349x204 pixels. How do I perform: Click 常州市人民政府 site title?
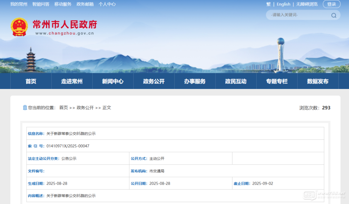65,24
